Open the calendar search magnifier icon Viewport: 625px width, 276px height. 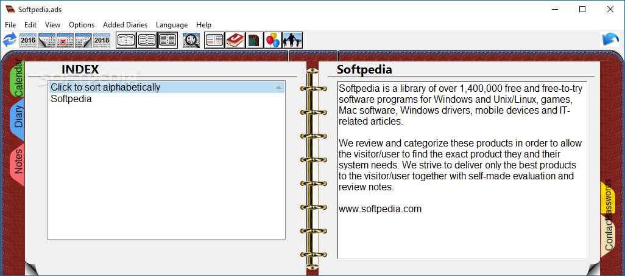click(x=191, y=40)
